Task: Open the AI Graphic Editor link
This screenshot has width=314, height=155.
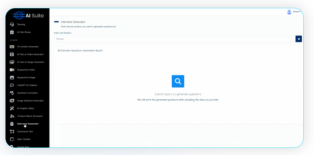Action: coord(26,108)
